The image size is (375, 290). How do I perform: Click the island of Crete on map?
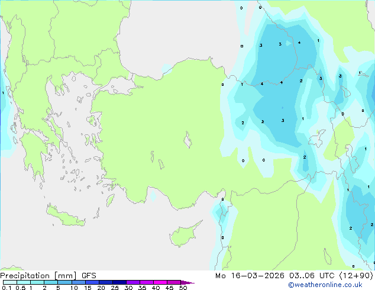65,216
